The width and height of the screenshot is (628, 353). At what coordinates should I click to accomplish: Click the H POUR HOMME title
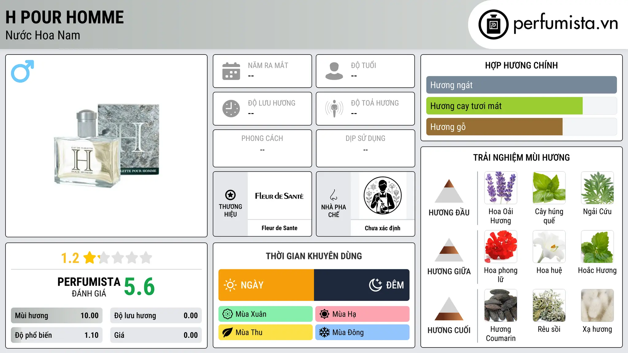(65, 17)
